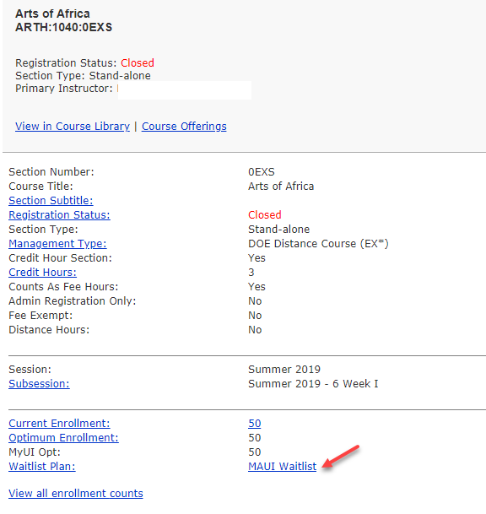Viewport: 486px width, 514px height.
Task: Click the Arts of Africa page heading
Action: pos(52,14)
